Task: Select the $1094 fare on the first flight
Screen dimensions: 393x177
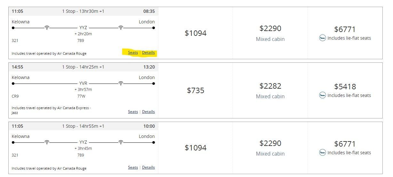Action: 196,33
